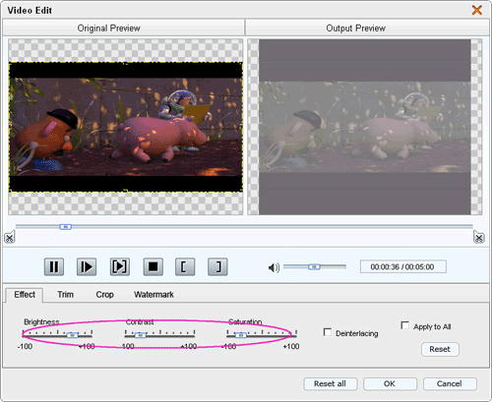Confirm edits with the OK button
492x402 pixels.
(390, 383)
